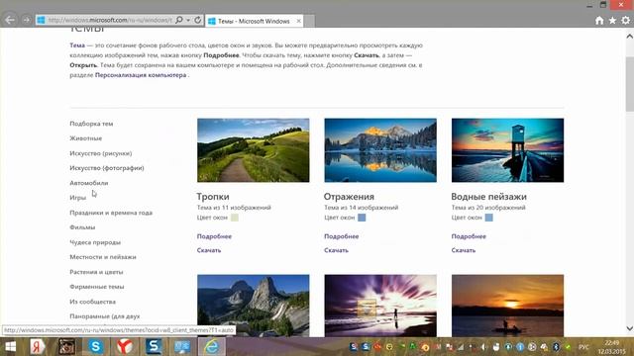Refresh the page with reload icon
Screen dimensions: 634x356
pyautogui.click(x=198, y=20)
